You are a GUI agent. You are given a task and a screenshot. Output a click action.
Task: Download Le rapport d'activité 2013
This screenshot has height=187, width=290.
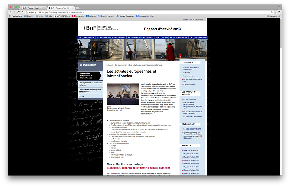[192, 129]
